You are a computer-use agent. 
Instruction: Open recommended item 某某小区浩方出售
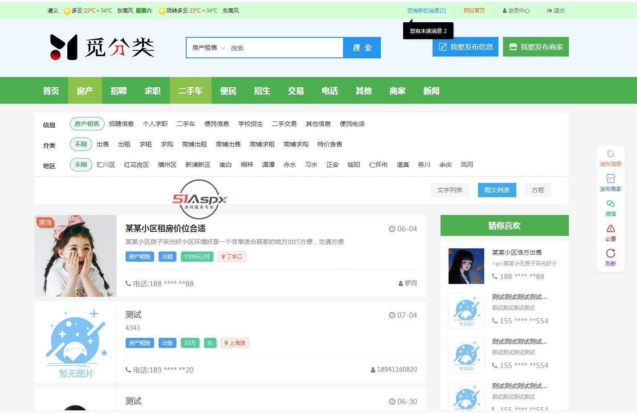click(517, 252)
